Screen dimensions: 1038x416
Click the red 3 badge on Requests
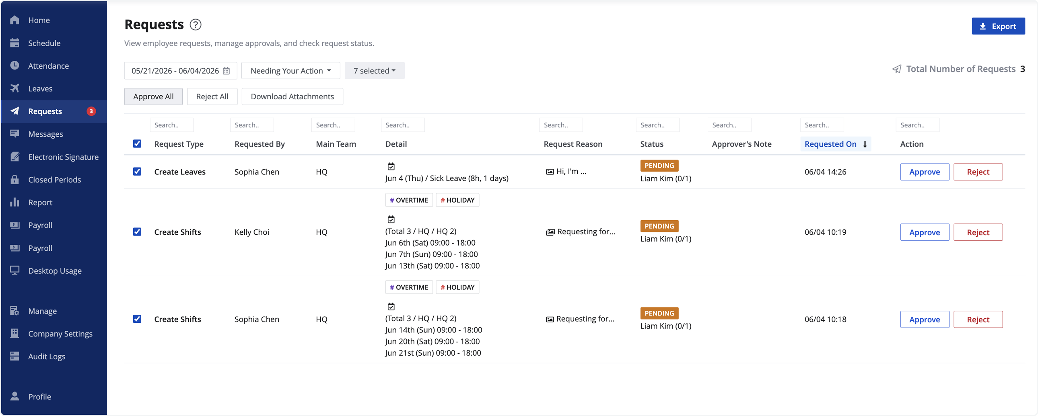click(91, 111)
